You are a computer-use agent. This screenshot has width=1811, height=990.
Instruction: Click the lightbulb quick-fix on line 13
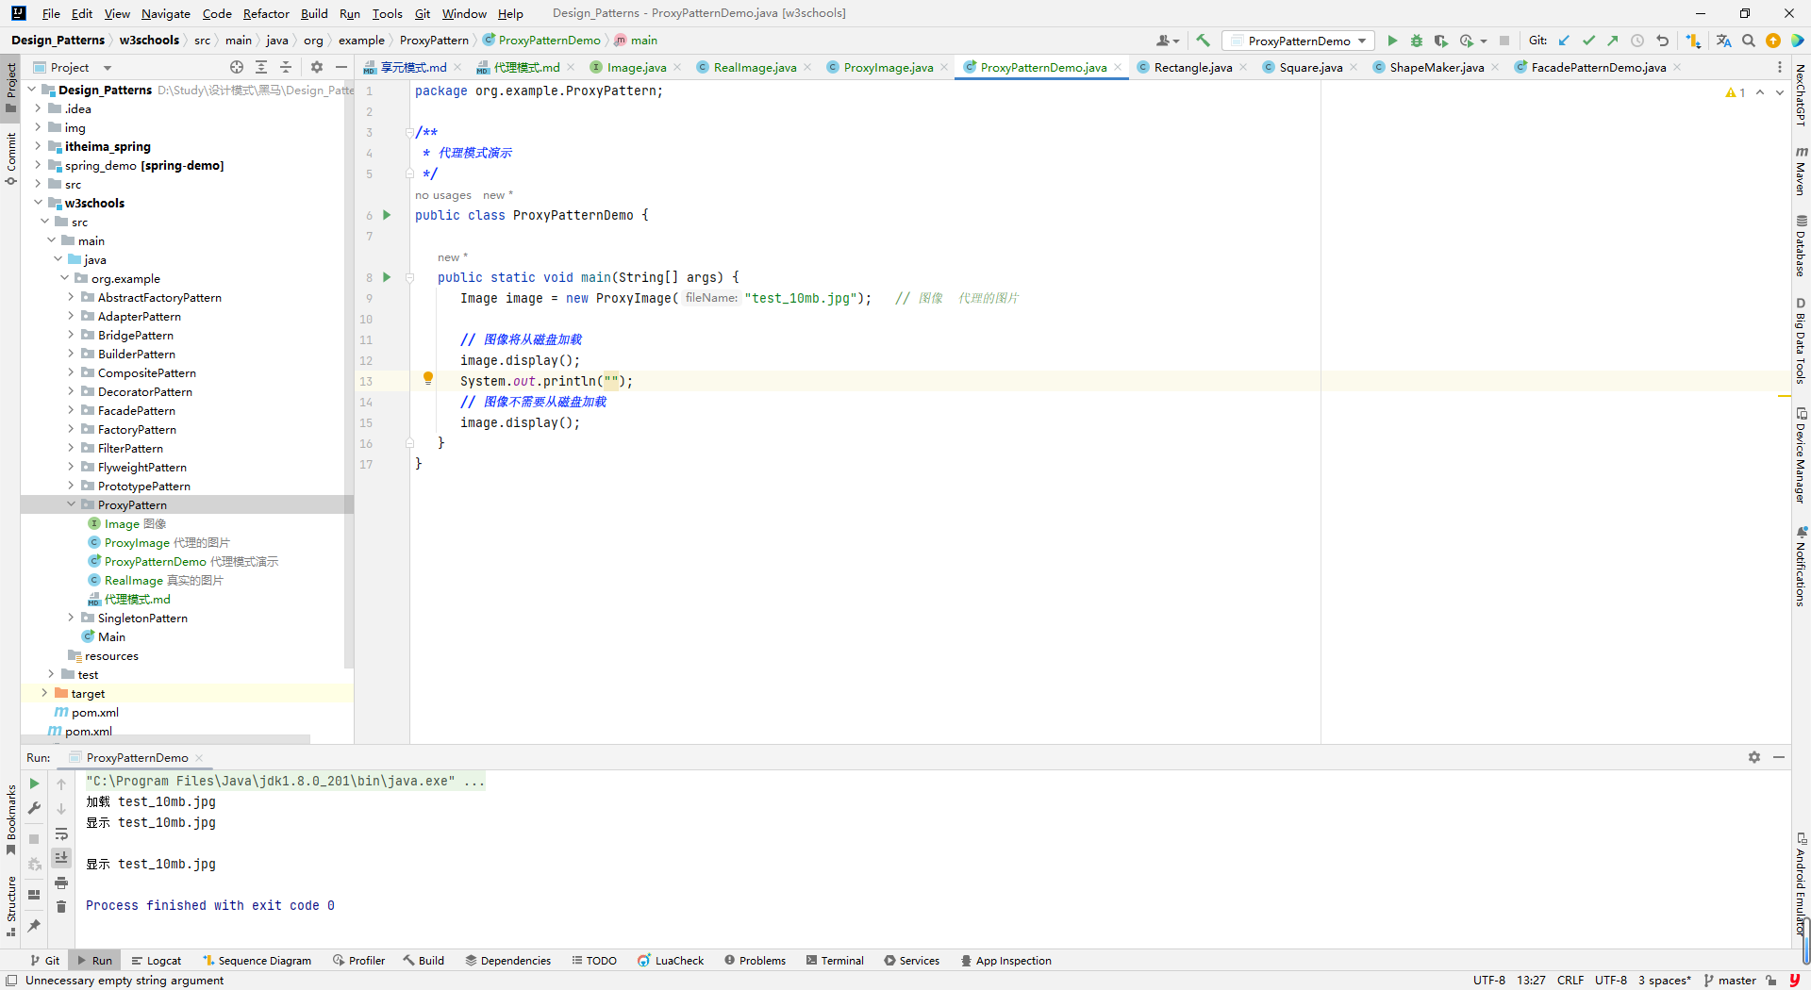[428, 378]
